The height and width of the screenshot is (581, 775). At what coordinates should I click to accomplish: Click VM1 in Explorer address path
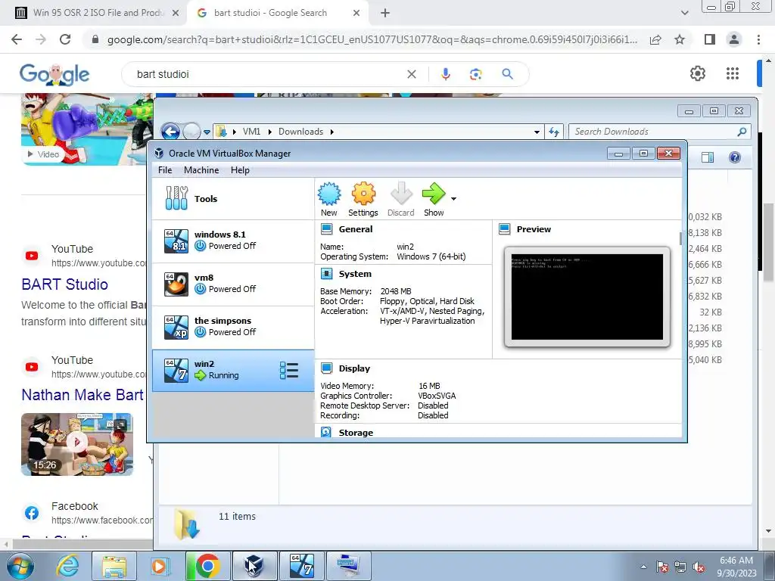coord(251,132)
